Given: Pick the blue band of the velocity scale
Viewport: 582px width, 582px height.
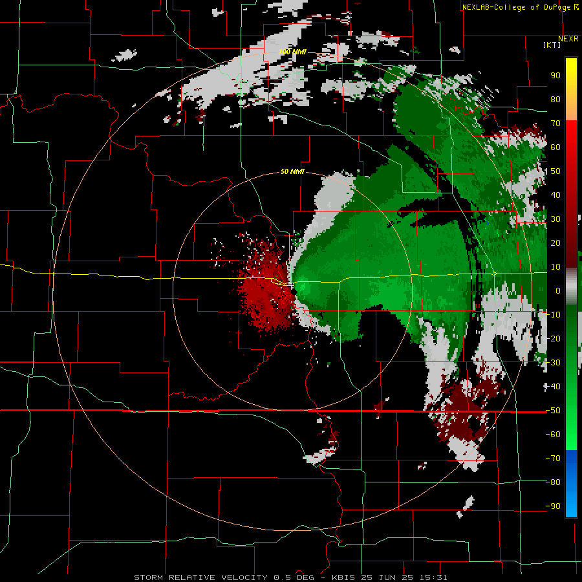Looking at the screenshot, I should (x=571, y=483).
